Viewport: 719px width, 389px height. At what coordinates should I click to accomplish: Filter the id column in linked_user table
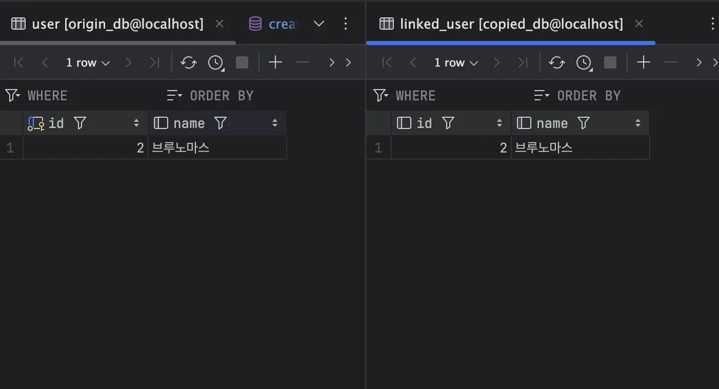point(448,123)
